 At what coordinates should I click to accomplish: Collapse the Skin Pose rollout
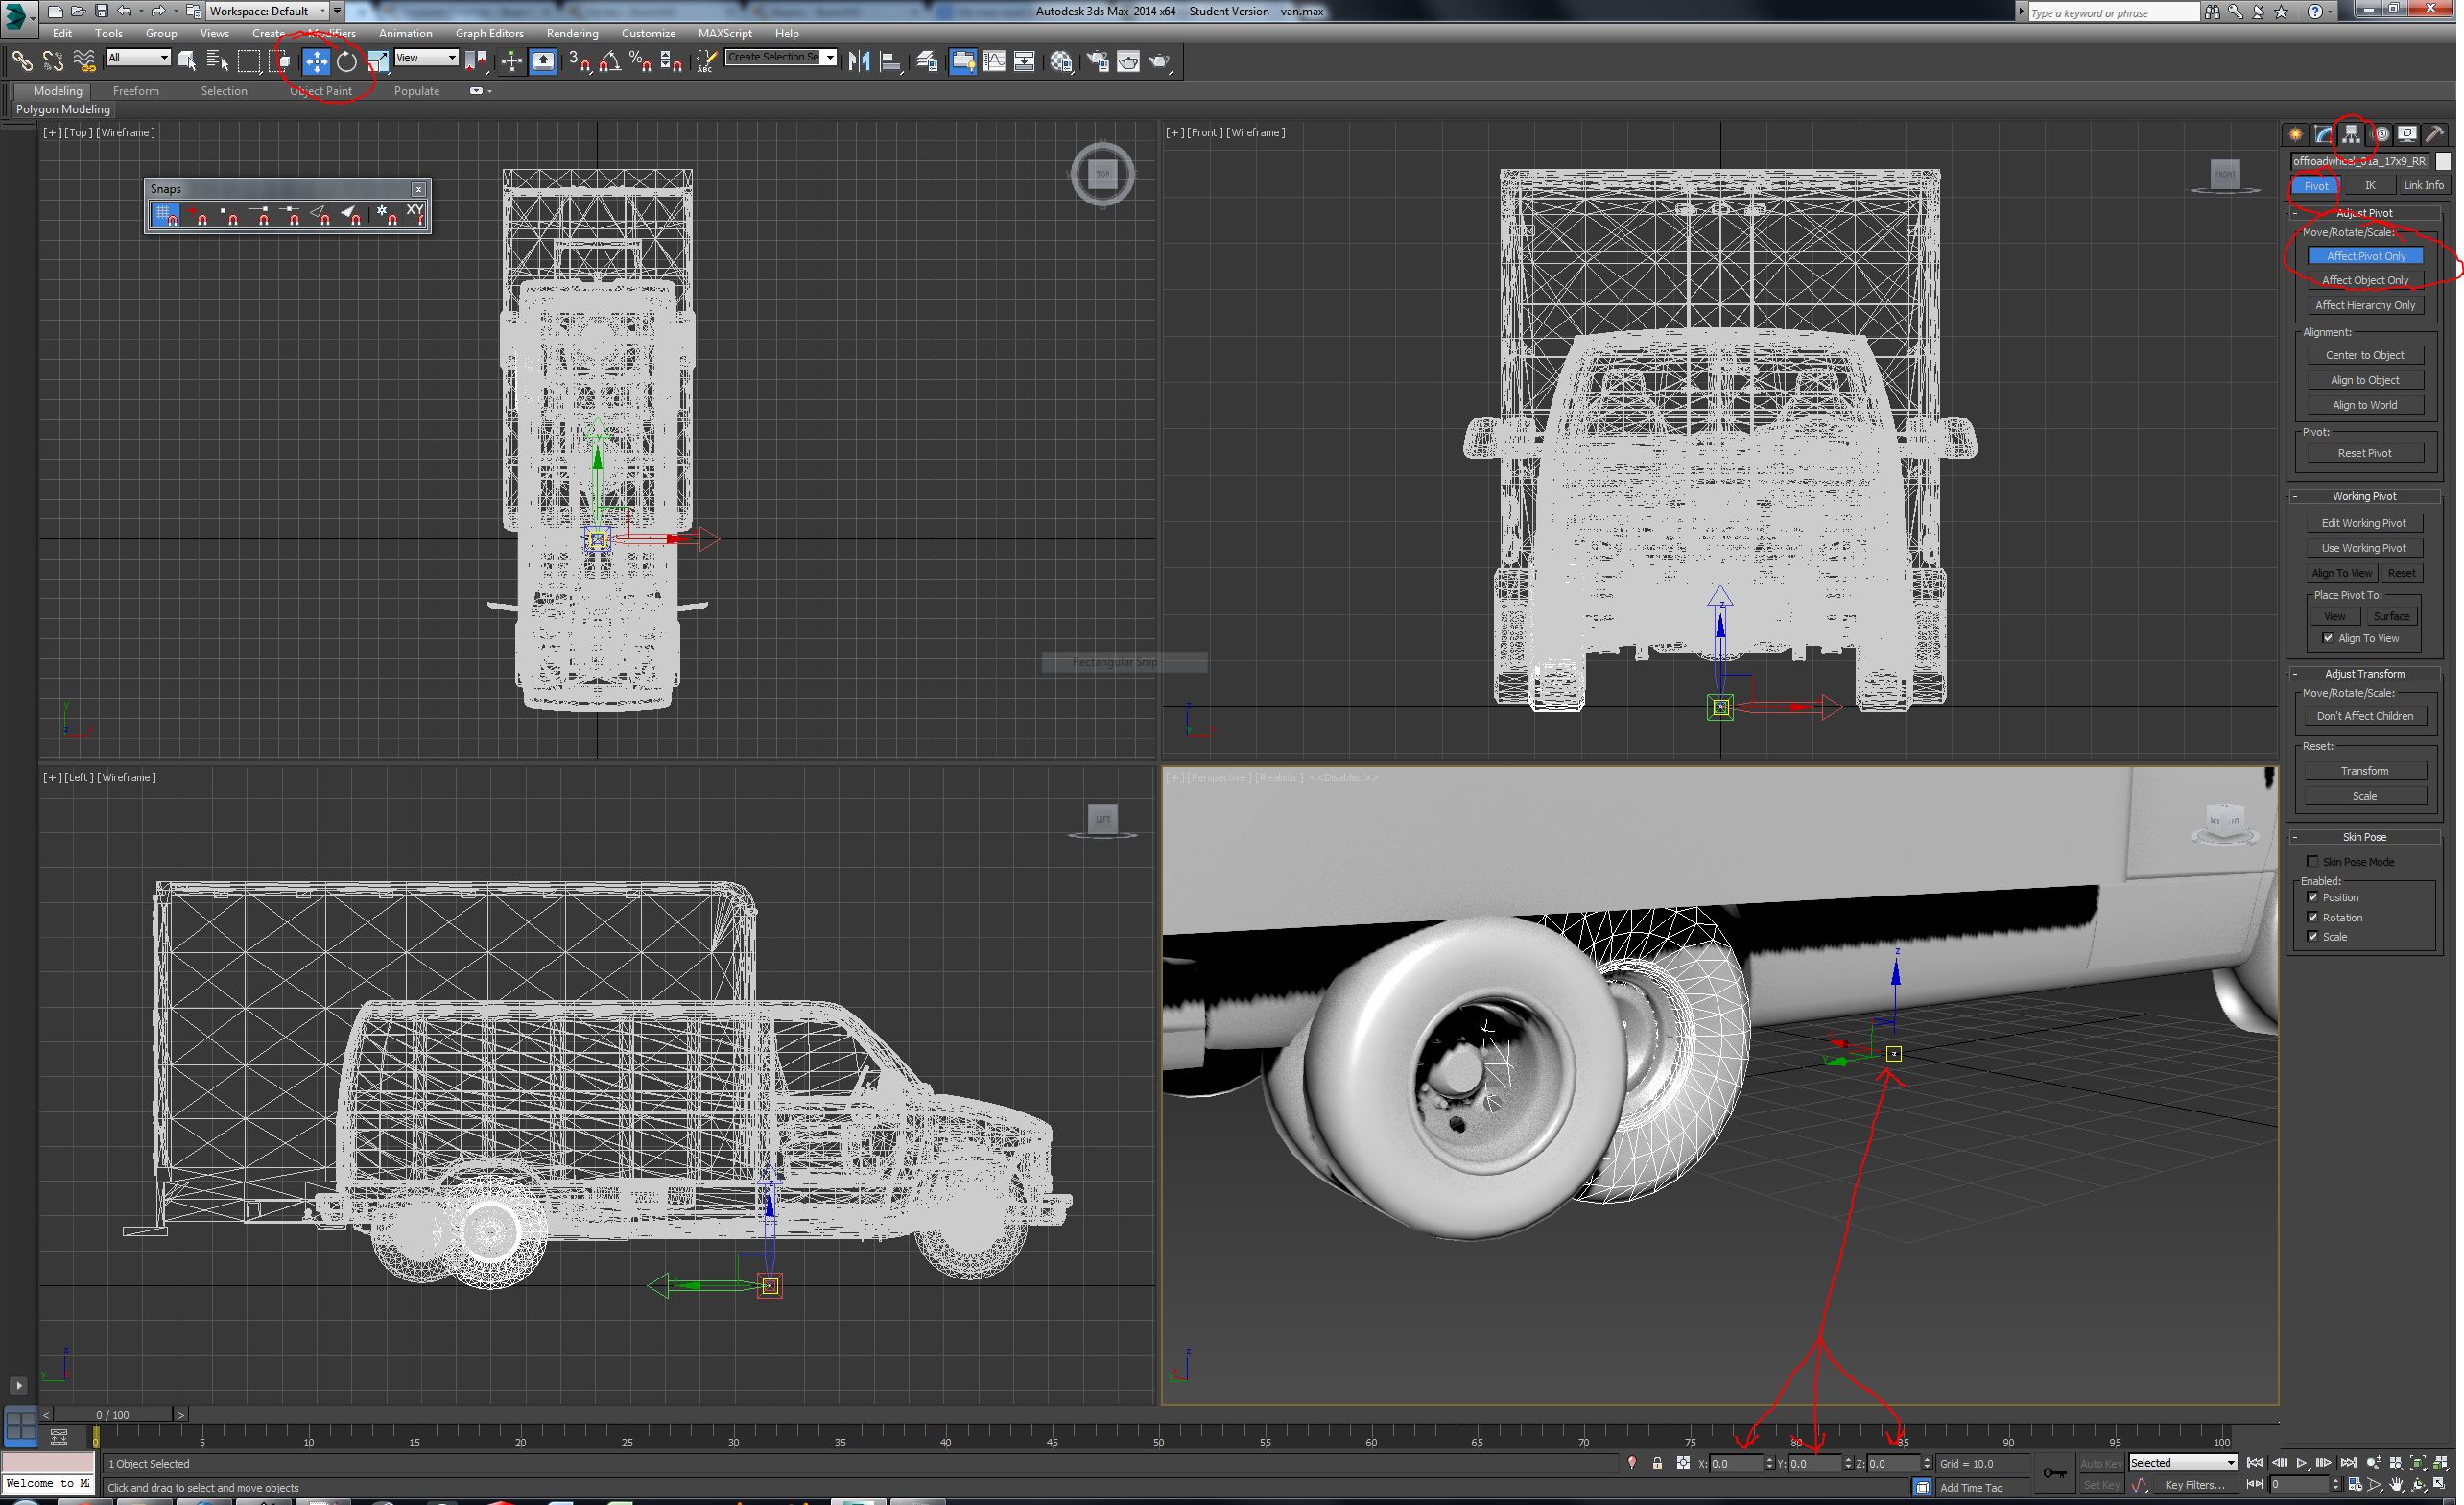click(2365, 837)
